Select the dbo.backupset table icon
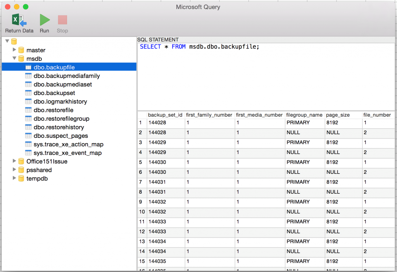The width and height of the screenshot is (397, 272). 28,93
